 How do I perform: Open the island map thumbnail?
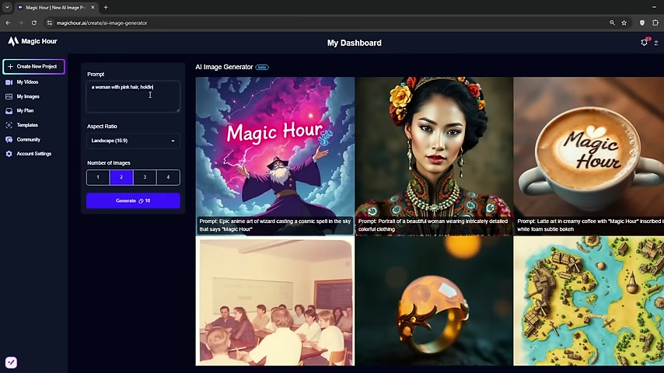(589, 301)
